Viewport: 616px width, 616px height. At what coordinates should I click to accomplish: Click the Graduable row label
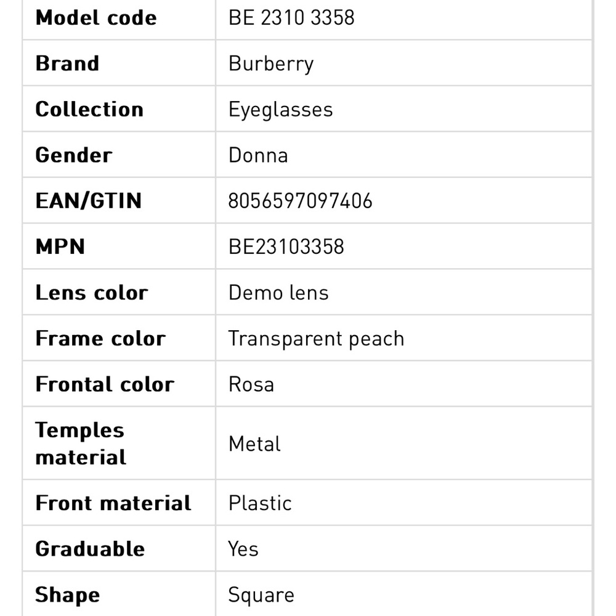[90, 549]
